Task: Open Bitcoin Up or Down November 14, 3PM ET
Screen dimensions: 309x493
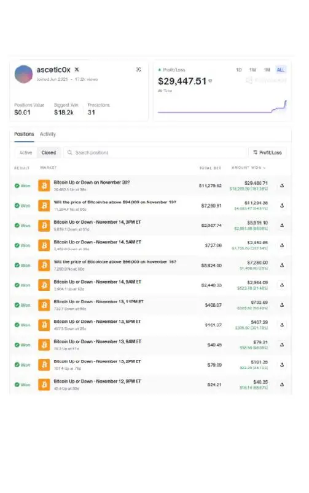Action: 97,222
